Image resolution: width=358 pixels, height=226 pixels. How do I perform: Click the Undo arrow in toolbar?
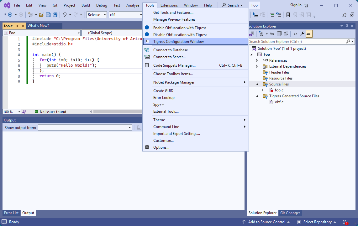pyautogui.click(x=64, y=15)
